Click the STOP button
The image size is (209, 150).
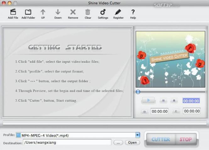pyautogui.click(x=186, y=139)
